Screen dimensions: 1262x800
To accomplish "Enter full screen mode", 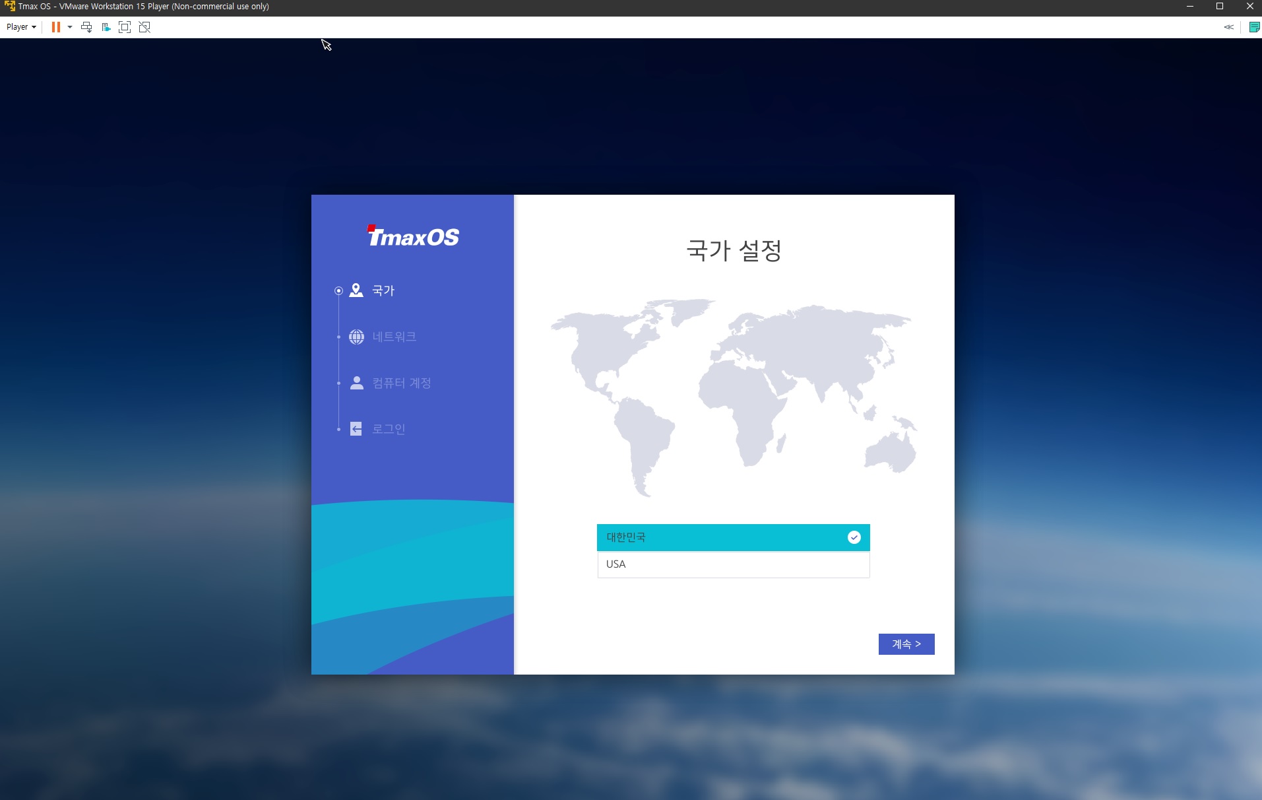I will pos(125,27).
